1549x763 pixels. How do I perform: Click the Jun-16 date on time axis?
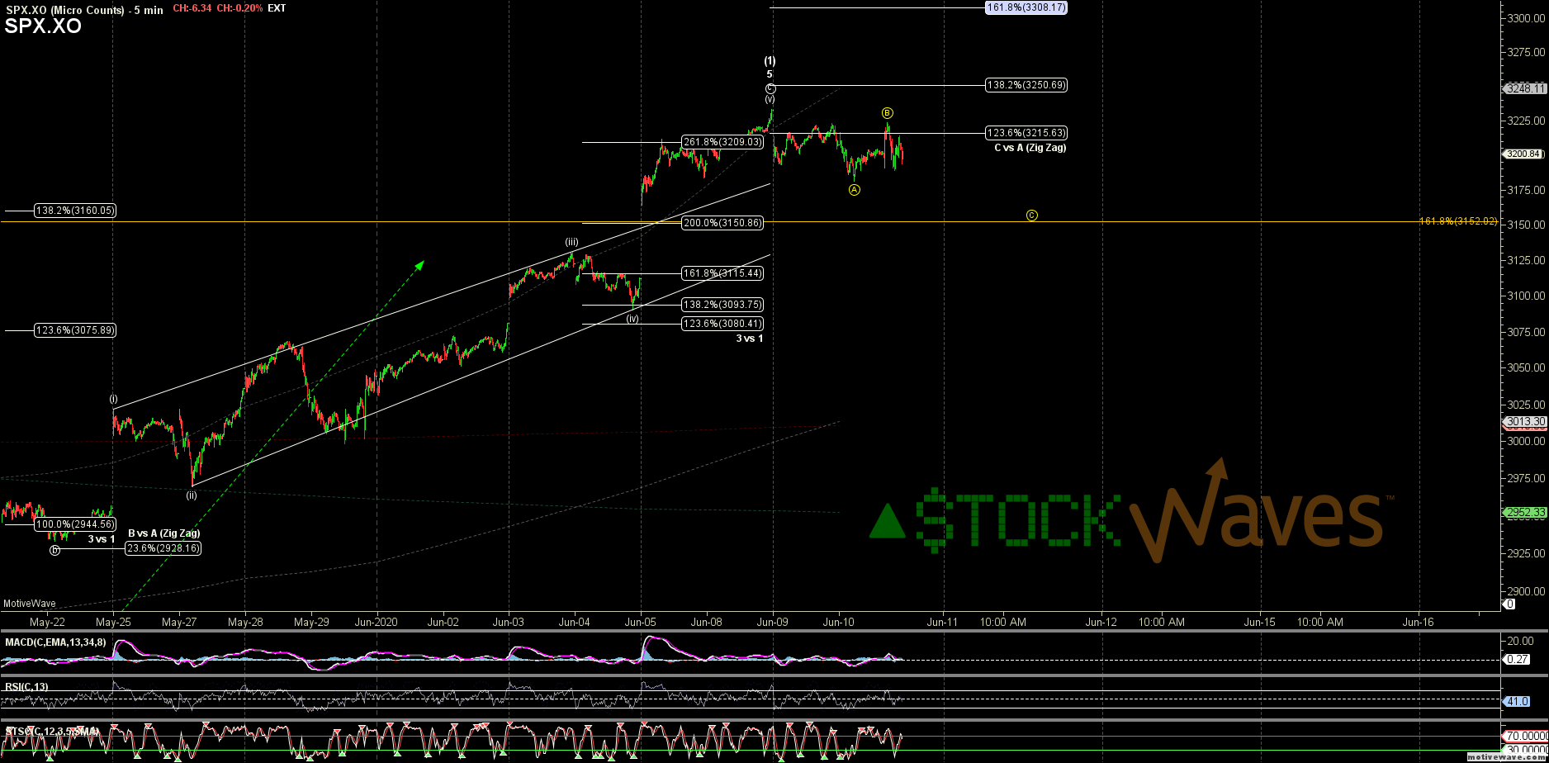pos(1418,622)
